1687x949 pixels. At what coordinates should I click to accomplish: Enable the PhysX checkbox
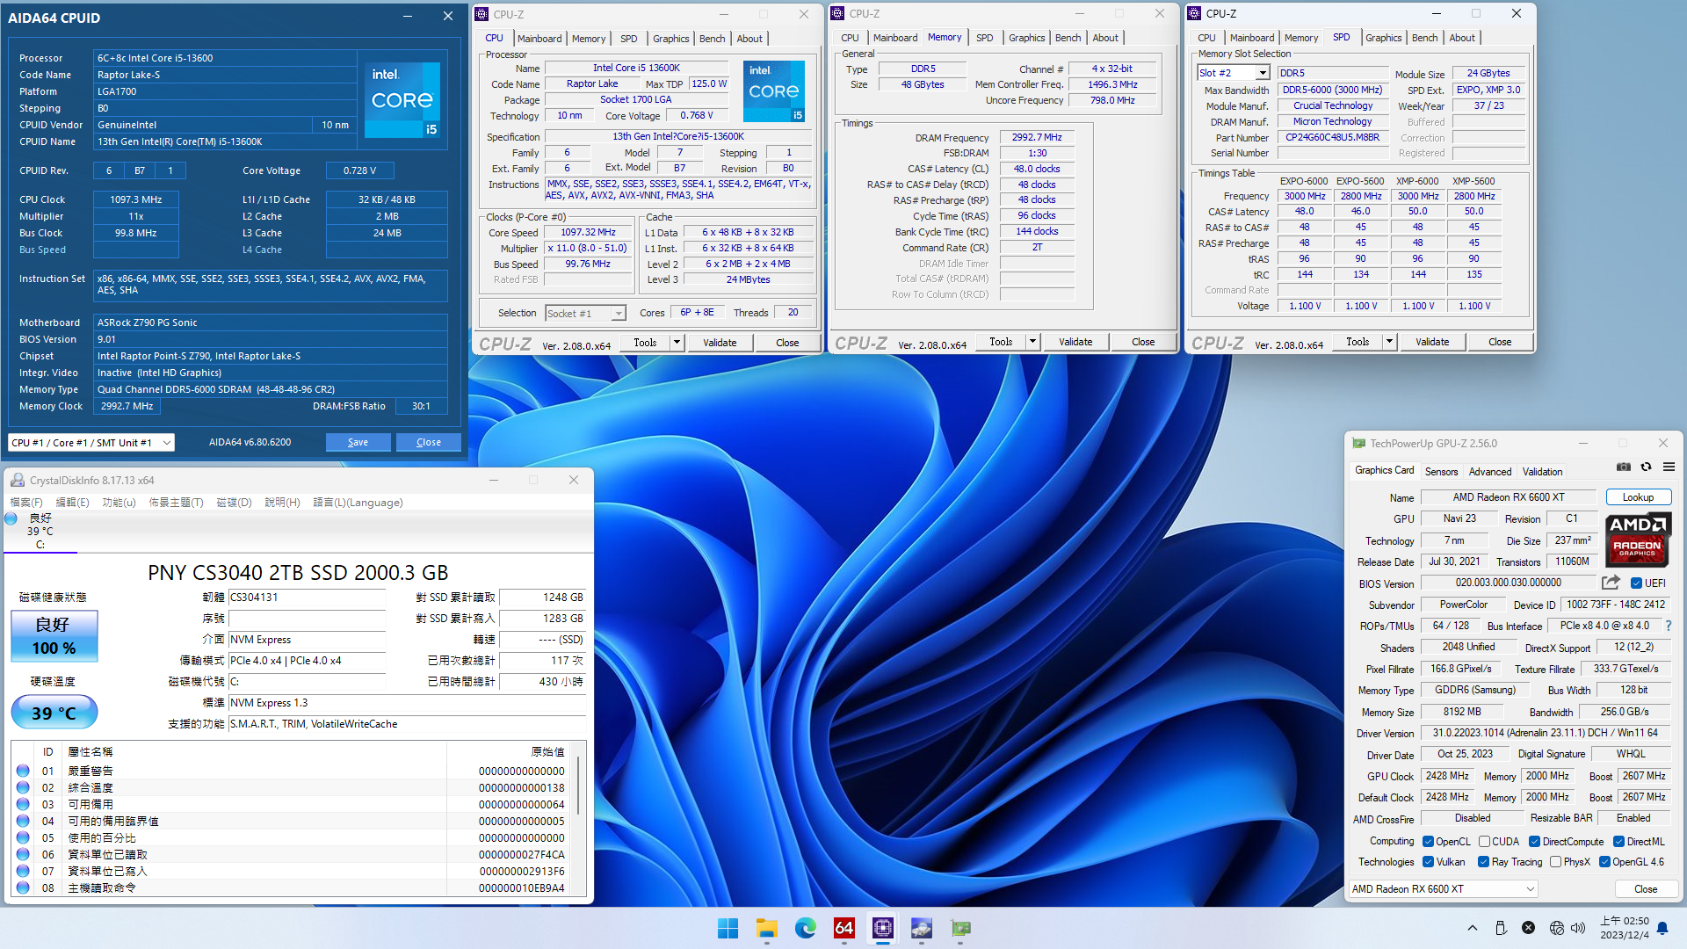[1556, 861]
